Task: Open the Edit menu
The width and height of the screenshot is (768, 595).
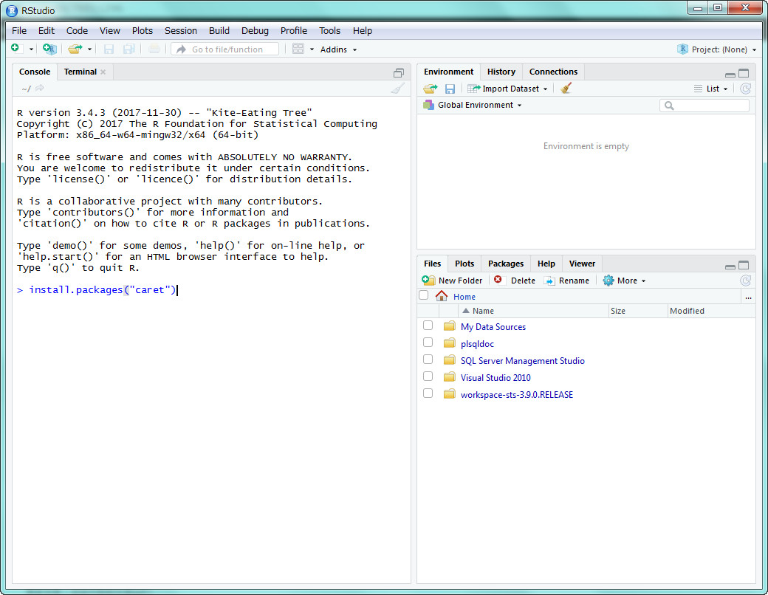Action: coord(47,31)
